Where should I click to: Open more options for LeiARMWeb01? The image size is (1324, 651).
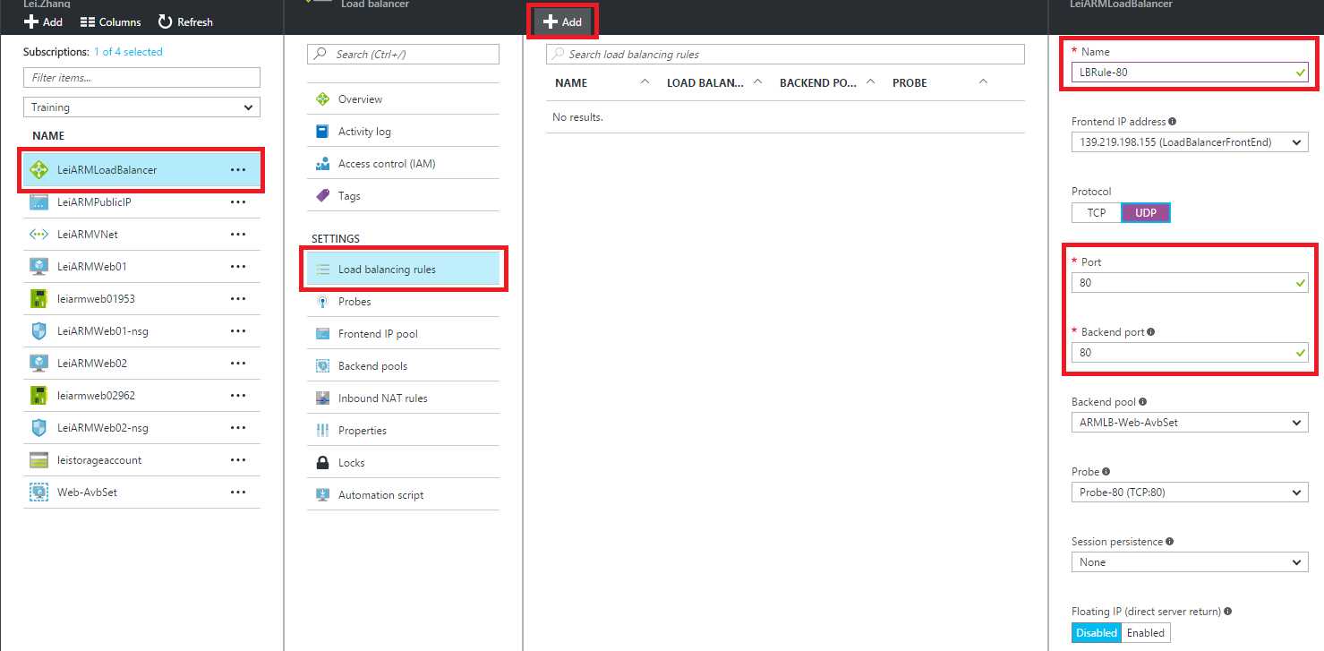[238, 267]
